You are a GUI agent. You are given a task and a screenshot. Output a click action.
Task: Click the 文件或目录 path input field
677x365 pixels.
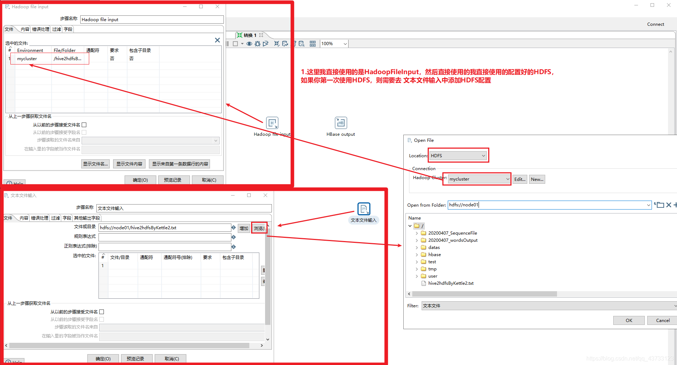165,228
